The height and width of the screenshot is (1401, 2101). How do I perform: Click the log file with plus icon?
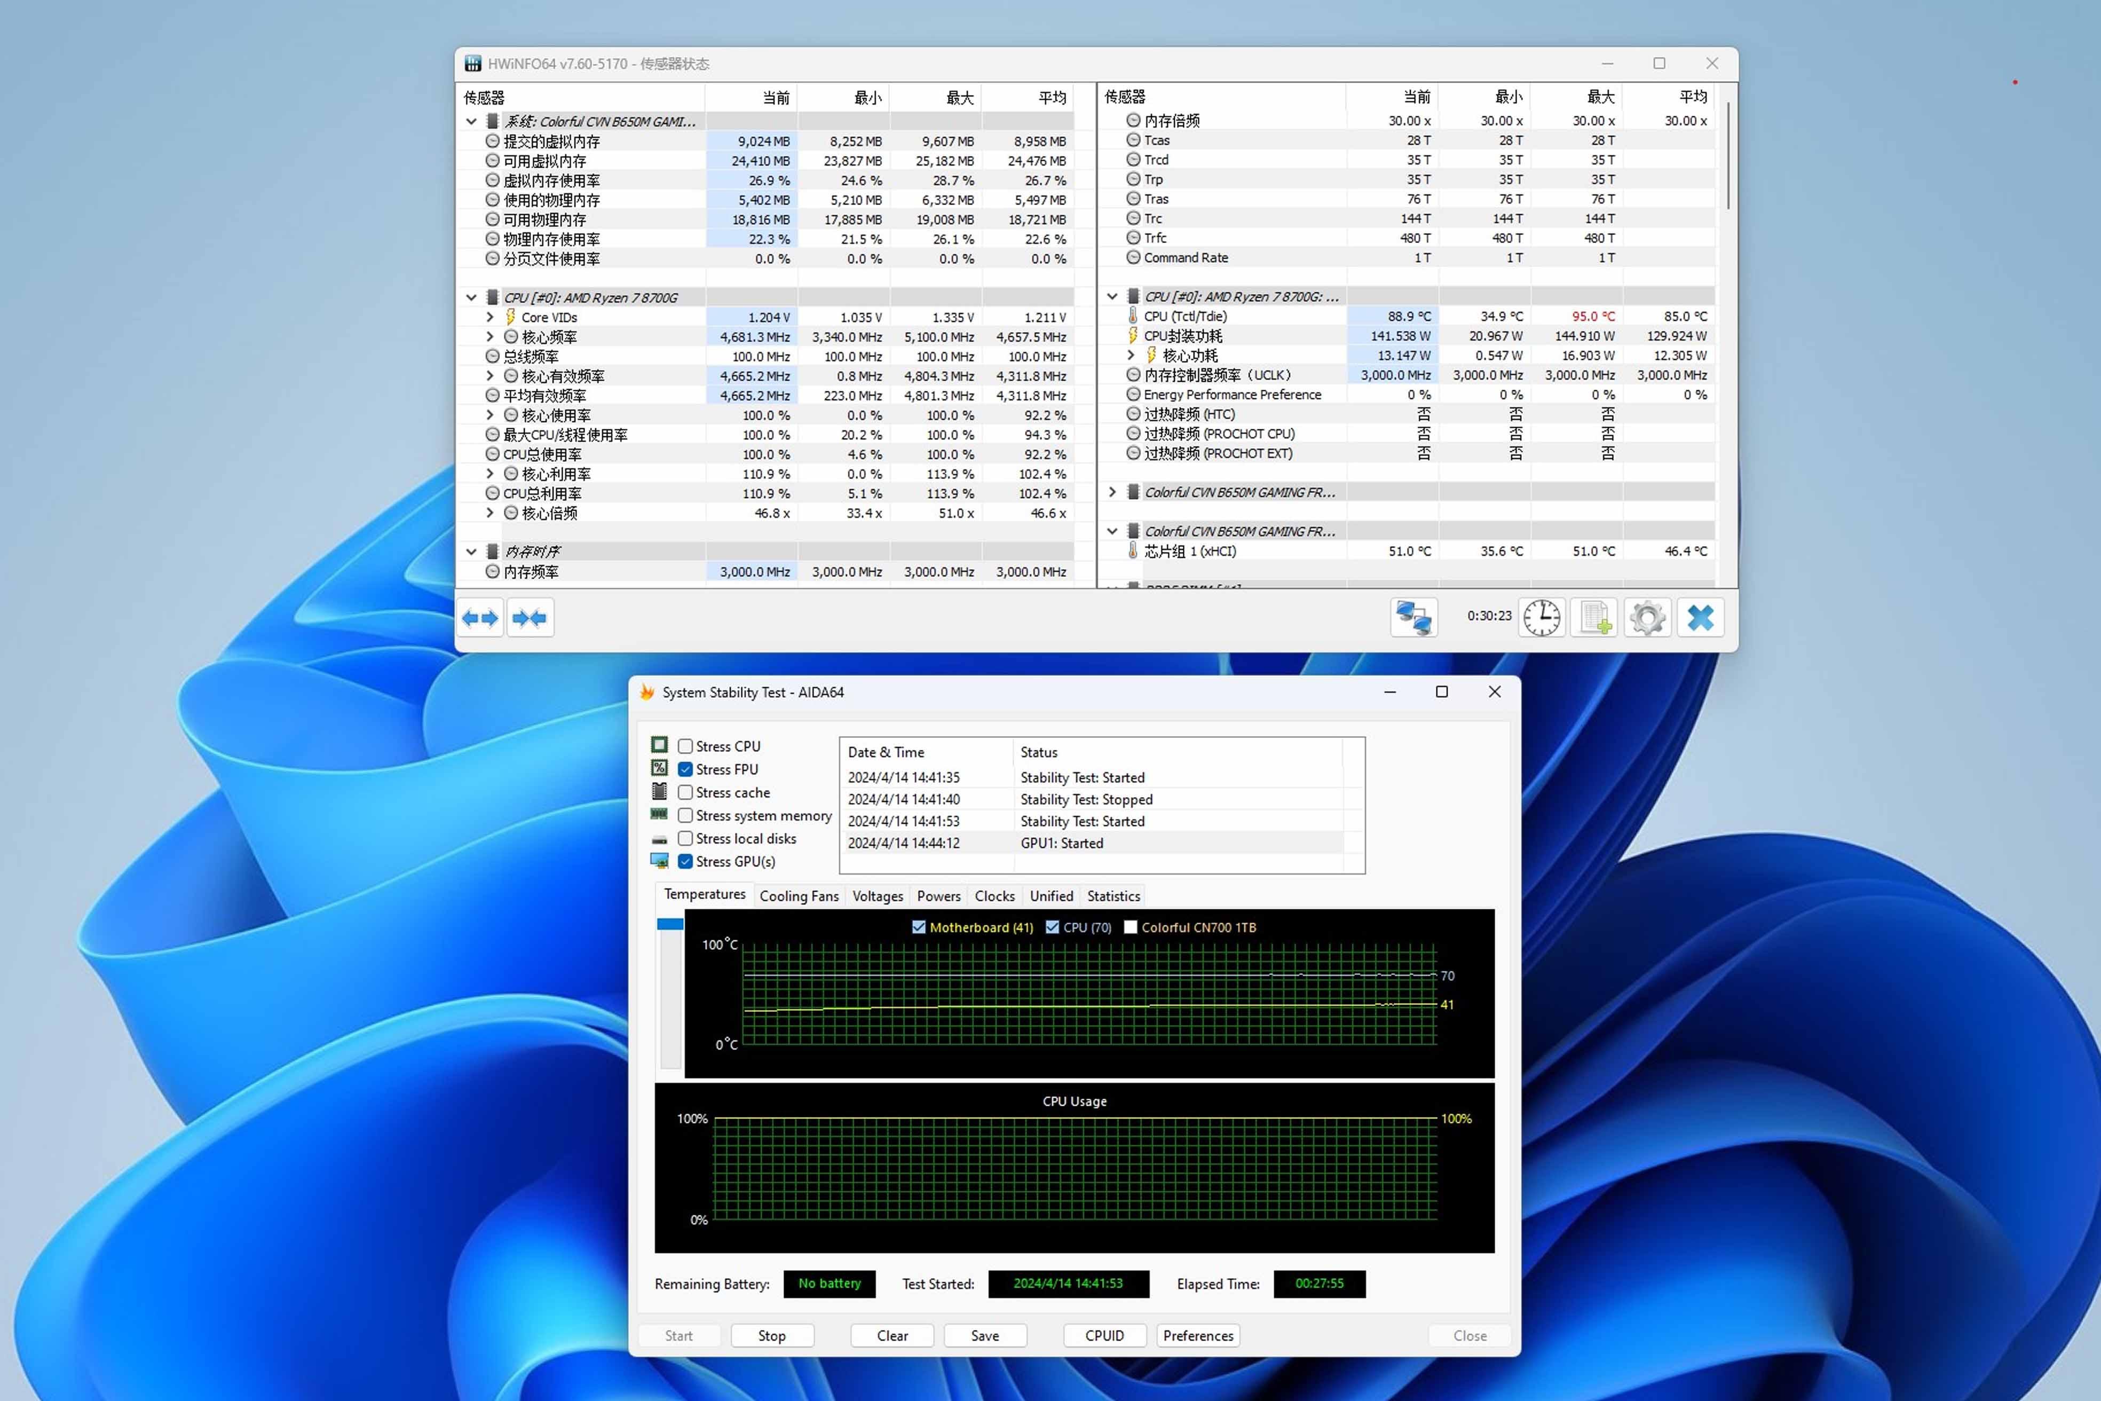(x=1594, y=617)
